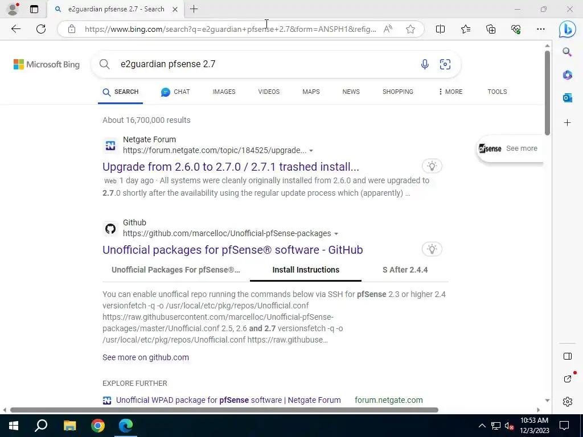Open the MORE search categories menu
This screenshot has width=583, height=437.
[x=450, y=92]
